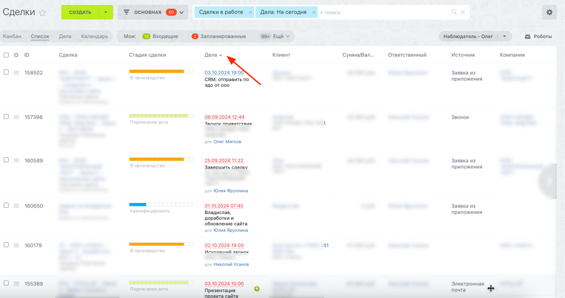Image resolution: width=565 pixels, height=298 pixels.
Task: Switch to the Канбан view tab
Action: click(12, 36)
